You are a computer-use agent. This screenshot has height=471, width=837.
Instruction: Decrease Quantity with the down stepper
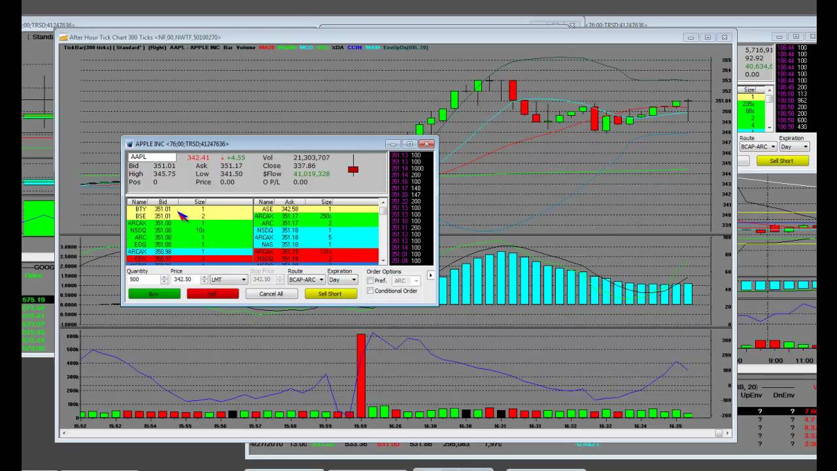coord(164,282)
